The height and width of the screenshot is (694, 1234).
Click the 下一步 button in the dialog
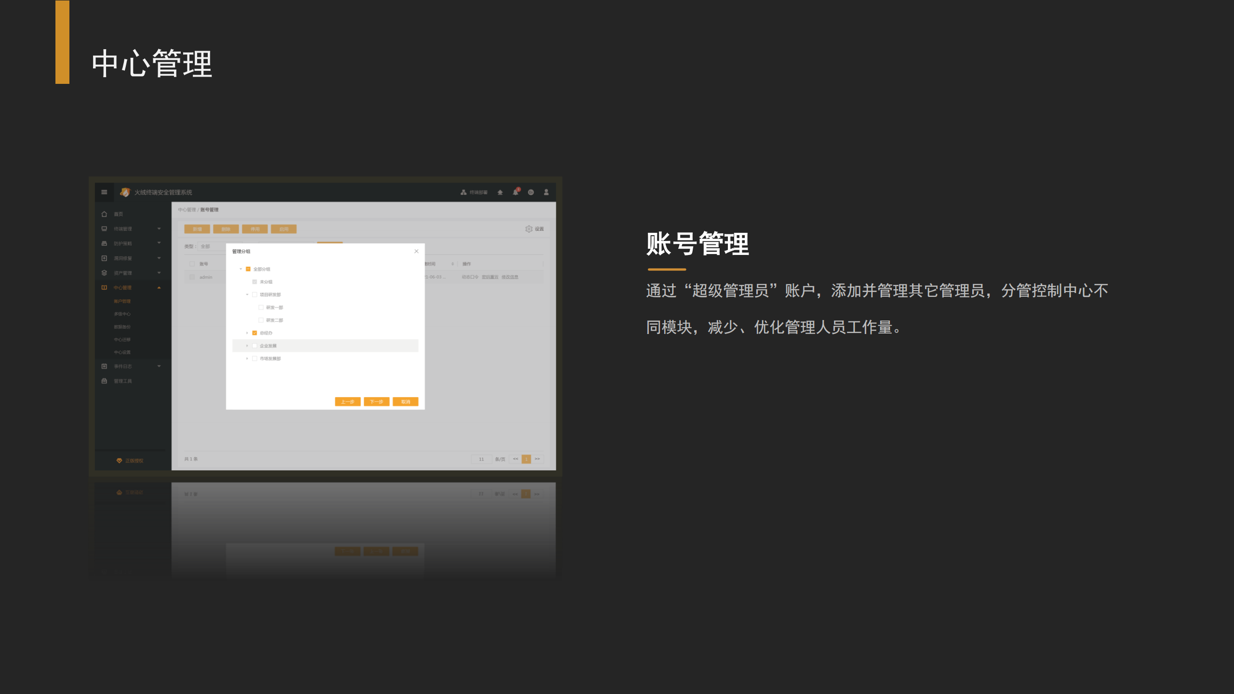tap(376, 401)
